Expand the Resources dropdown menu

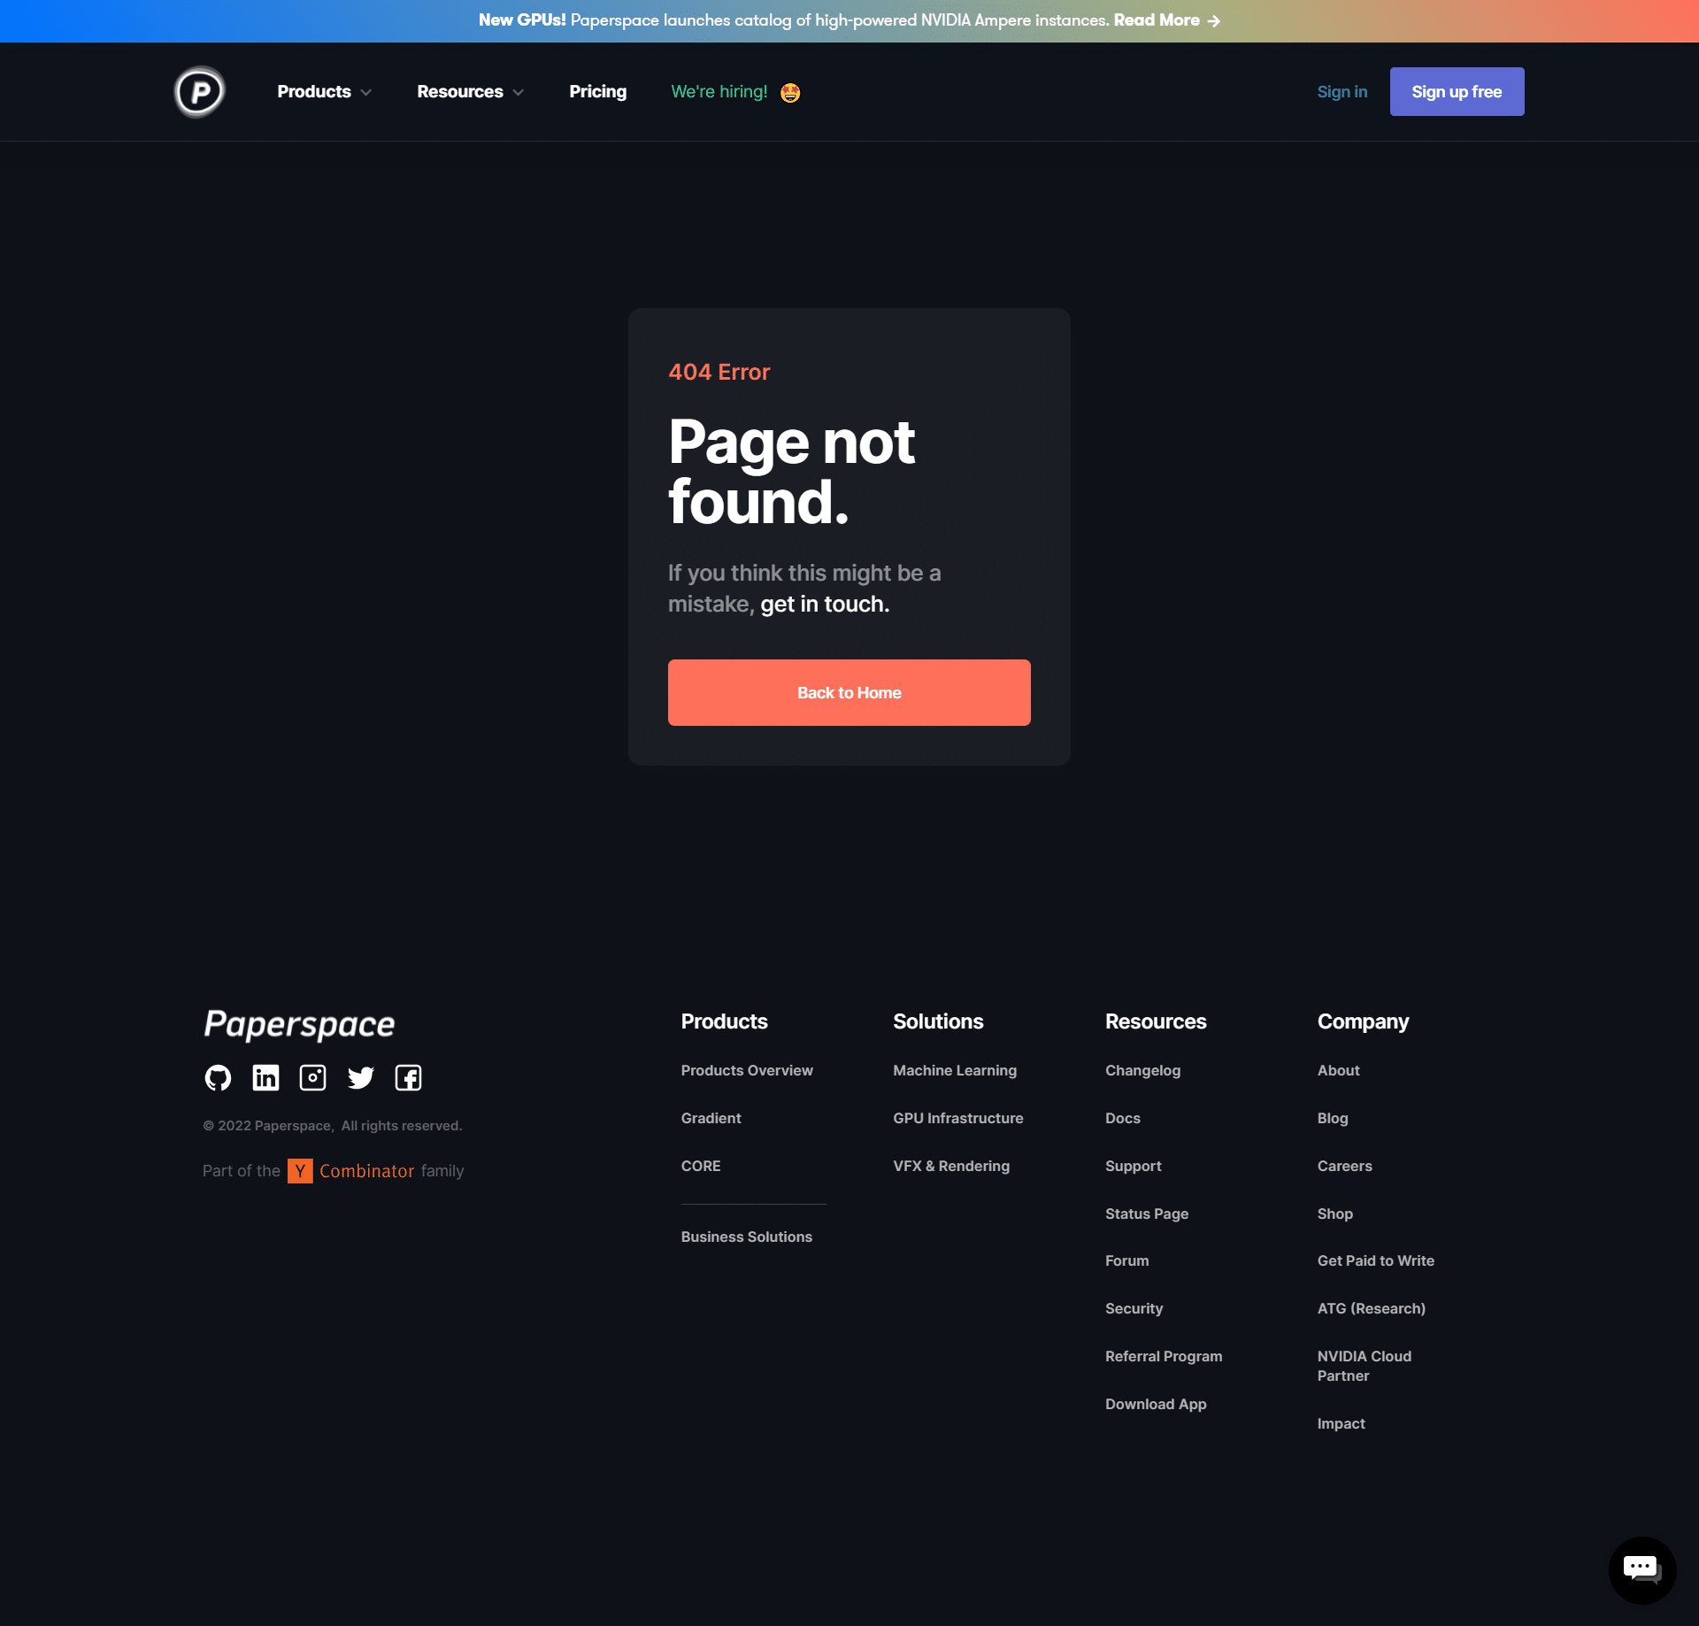tap(470, 92)
